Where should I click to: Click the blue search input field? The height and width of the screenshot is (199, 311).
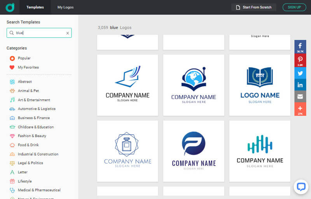(39, 33)
